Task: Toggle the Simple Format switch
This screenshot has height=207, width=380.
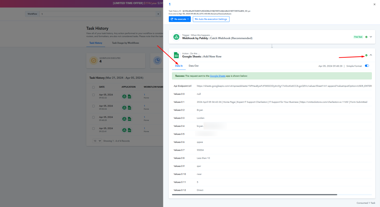Action: pyautogui.click(x=367, y=66)
